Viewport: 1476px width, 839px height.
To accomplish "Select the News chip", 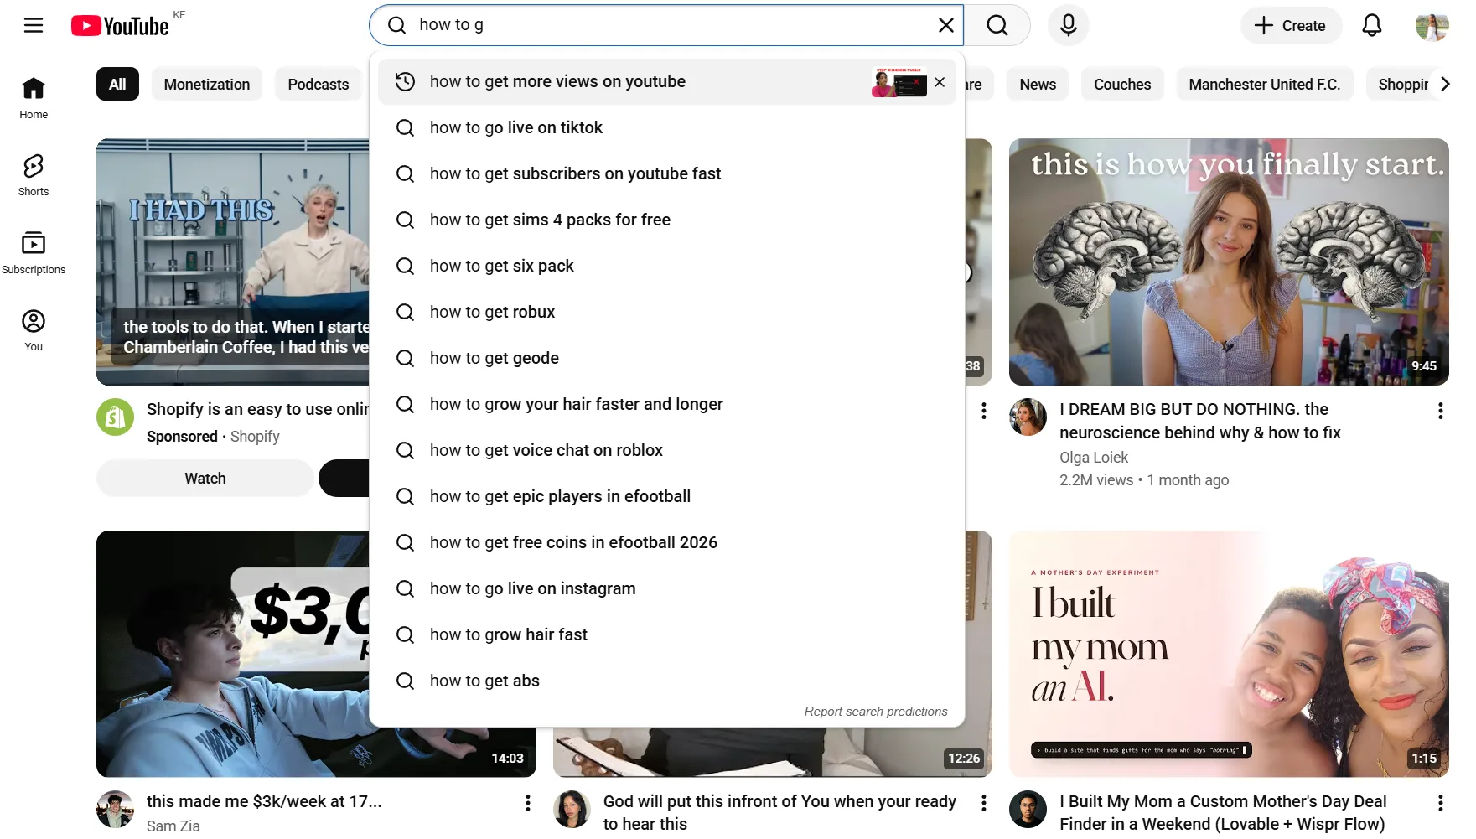I will pyautogui.click(x=1038, y=84).
